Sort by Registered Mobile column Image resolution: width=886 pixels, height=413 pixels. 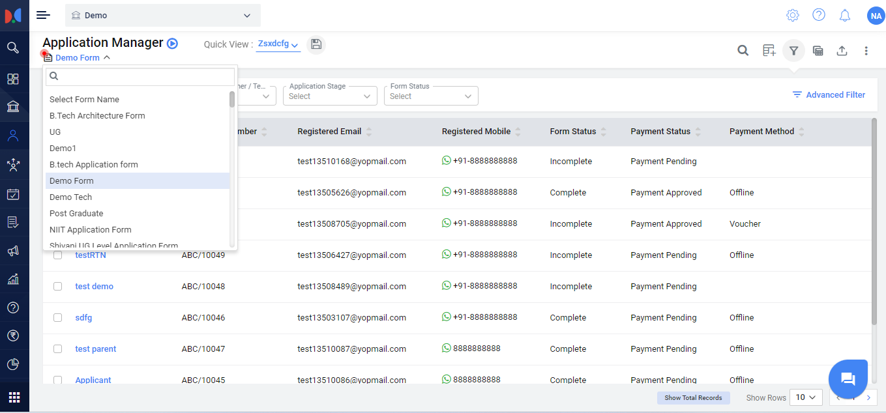tap(518, 132)
